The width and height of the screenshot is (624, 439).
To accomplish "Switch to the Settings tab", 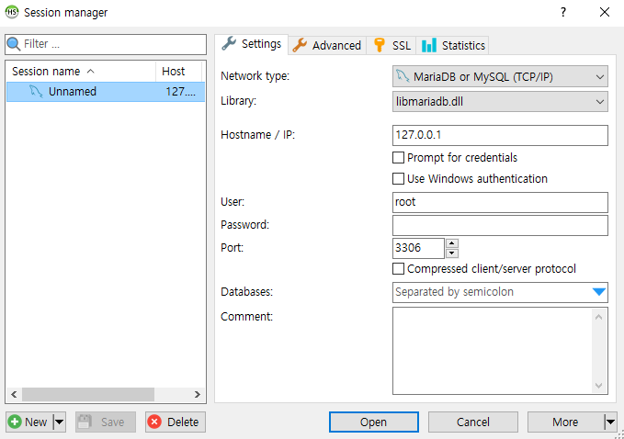I will [x=252, y=44].
